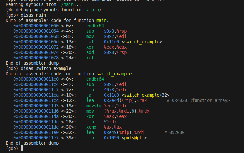Click the # 0x2030 address comment

(x=174, y=132)
